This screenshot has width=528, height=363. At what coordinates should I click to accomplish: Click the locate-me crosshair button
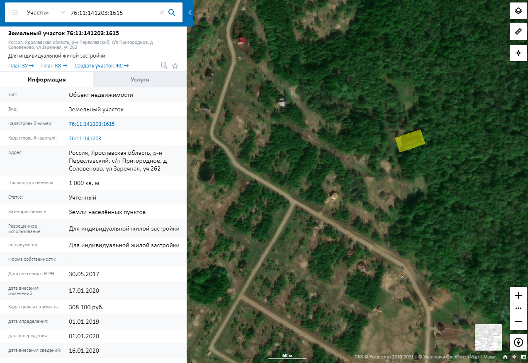point(518,53)
